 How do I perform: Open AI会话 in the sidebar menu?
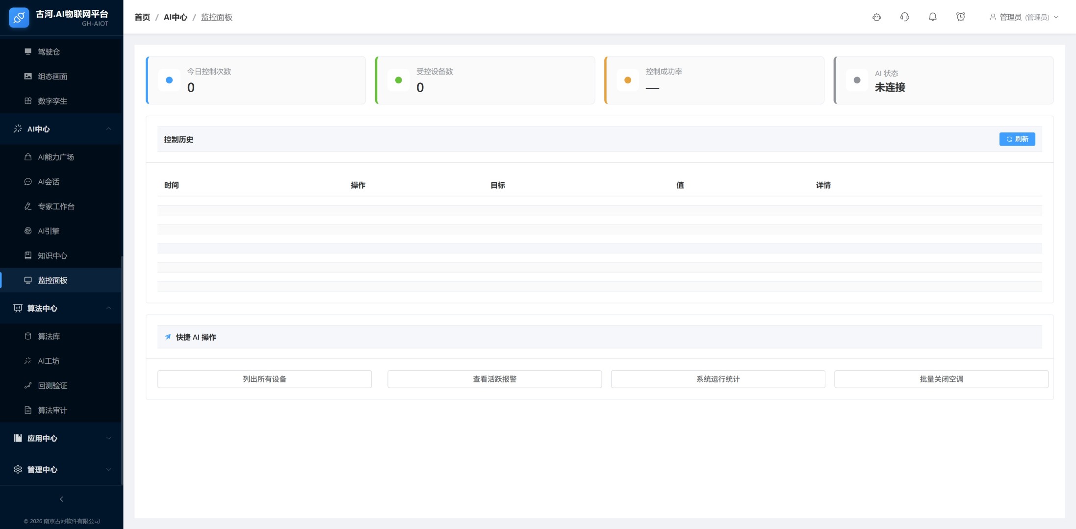49,182
